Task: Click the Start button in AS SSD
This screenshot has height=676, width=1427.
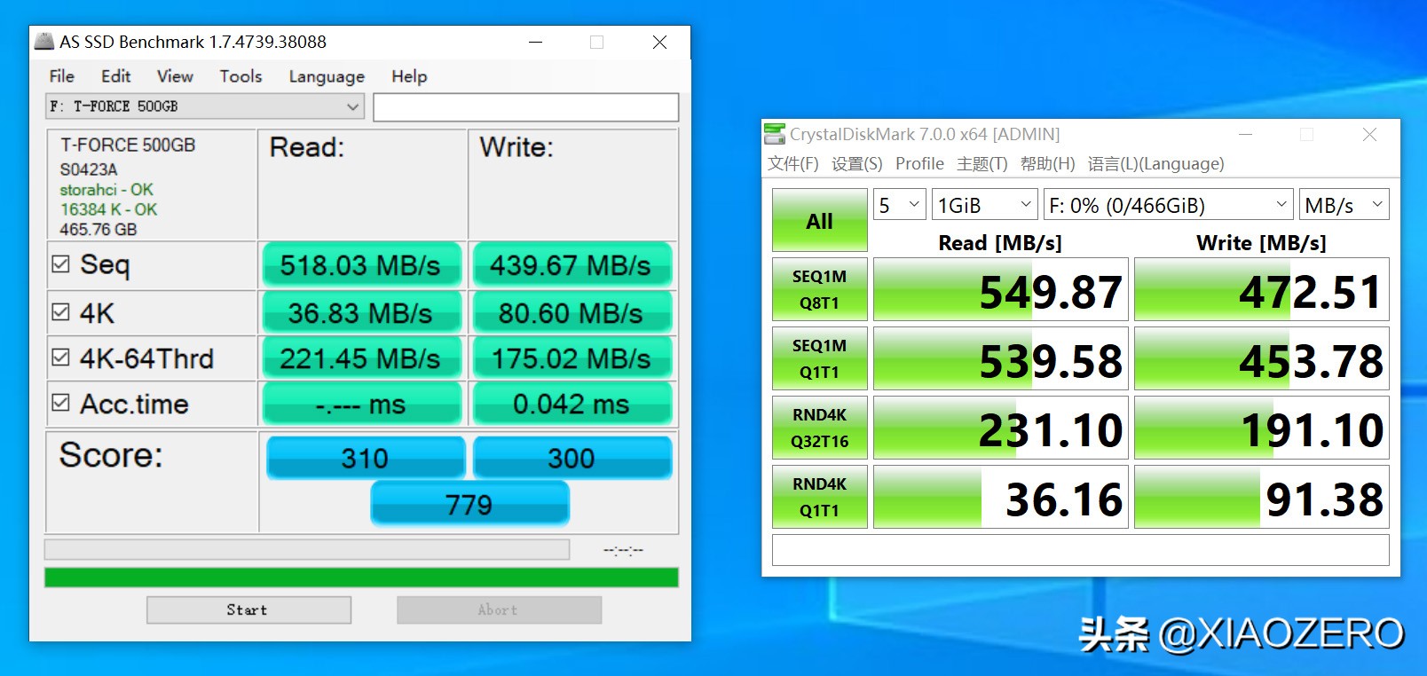Action: pos(248,609)
